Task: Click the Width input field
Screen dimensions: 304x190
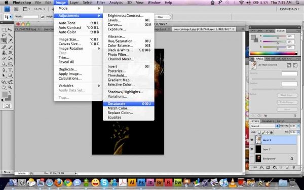Action: [x=31, y=17]
